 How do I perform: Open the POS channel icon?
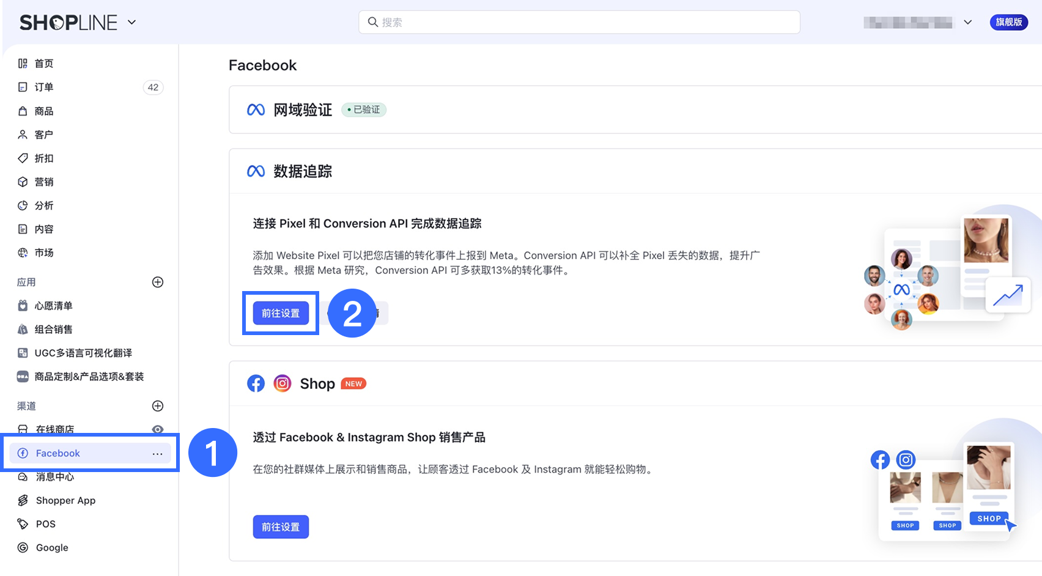tap(23, 524)
